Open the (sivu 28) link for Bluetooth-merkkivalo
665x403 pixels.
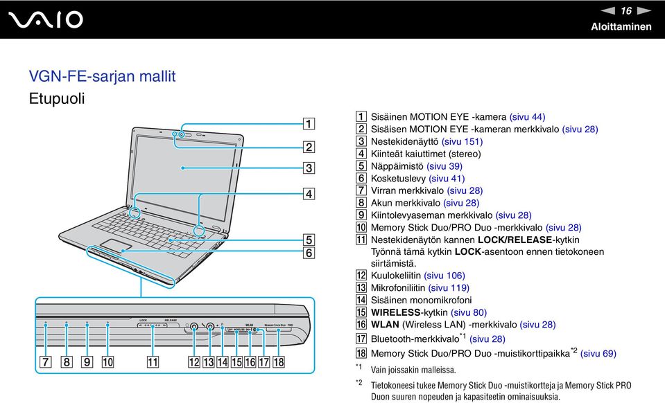487,339
